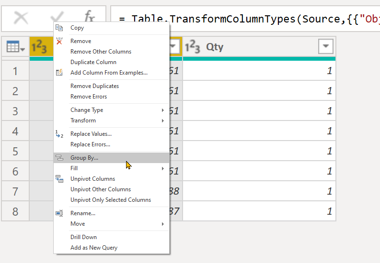380x263 pixels.
Task: Choose Remove Errors
Action: [111, 97]
